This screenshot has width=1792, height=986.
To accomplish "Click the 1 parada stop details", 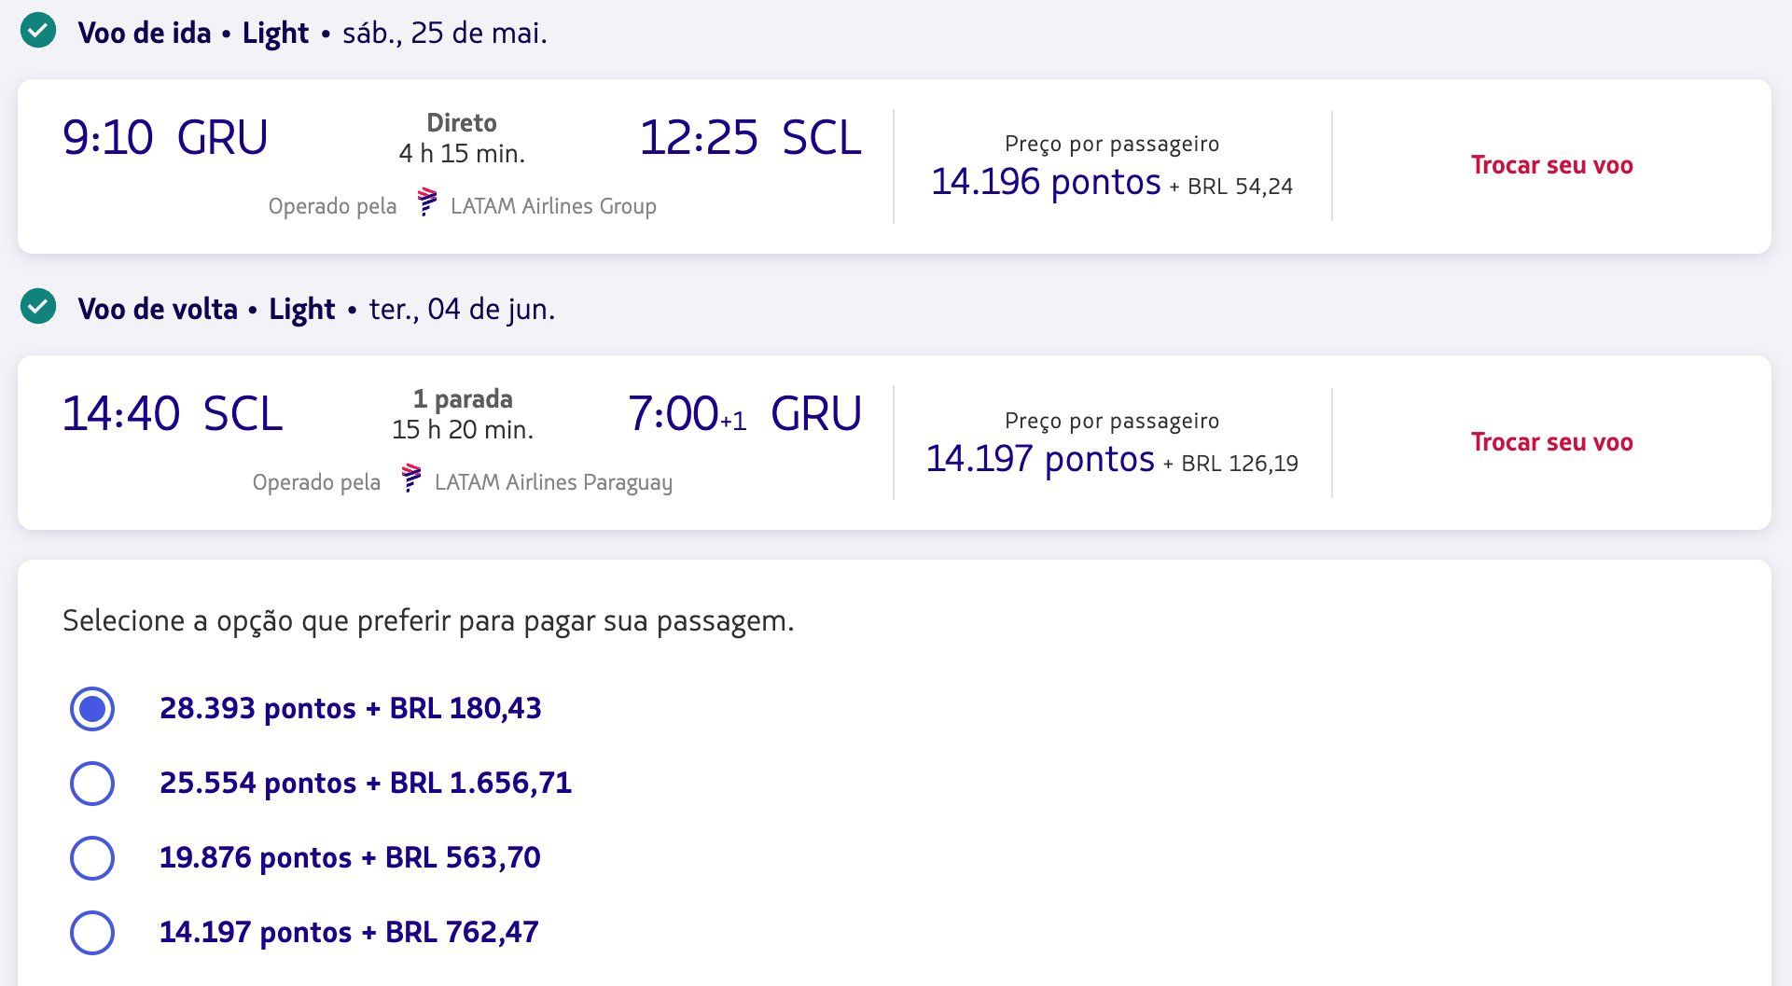I will (x=463, y=400).
